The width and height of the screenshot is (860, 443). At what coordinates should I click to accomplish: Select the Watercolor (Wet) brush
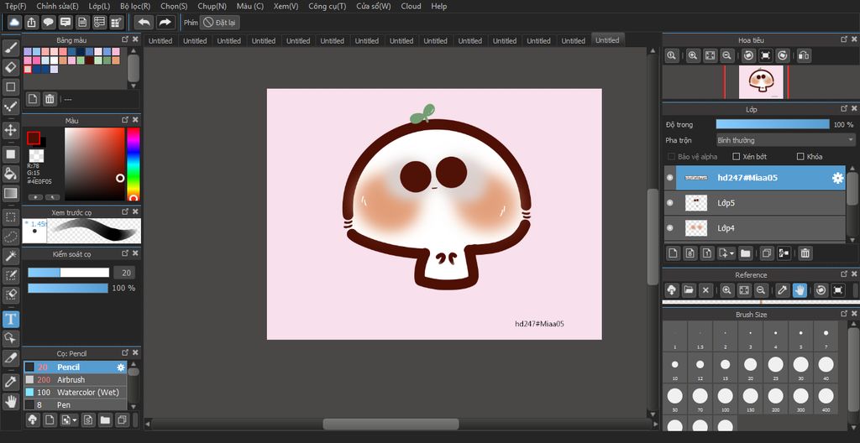[75, 392]
